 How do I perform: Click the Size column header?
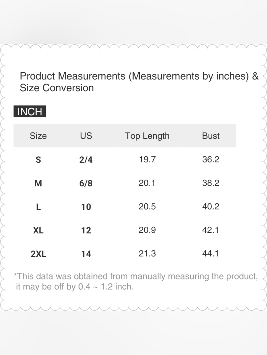coord(38,136)
